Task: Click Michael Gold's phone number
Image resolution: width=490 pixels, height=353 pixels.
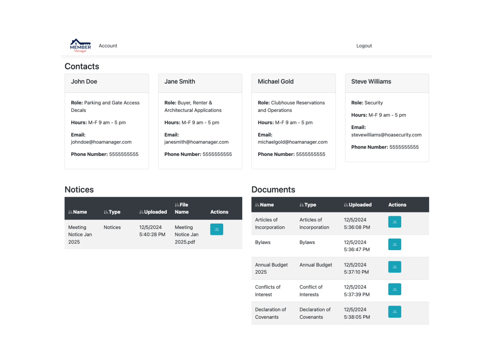Action: pyautogui.click(x=310, y=154)
